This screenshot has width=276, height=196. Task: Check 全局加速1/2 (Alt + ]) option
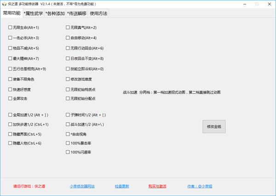coord(10,115)
